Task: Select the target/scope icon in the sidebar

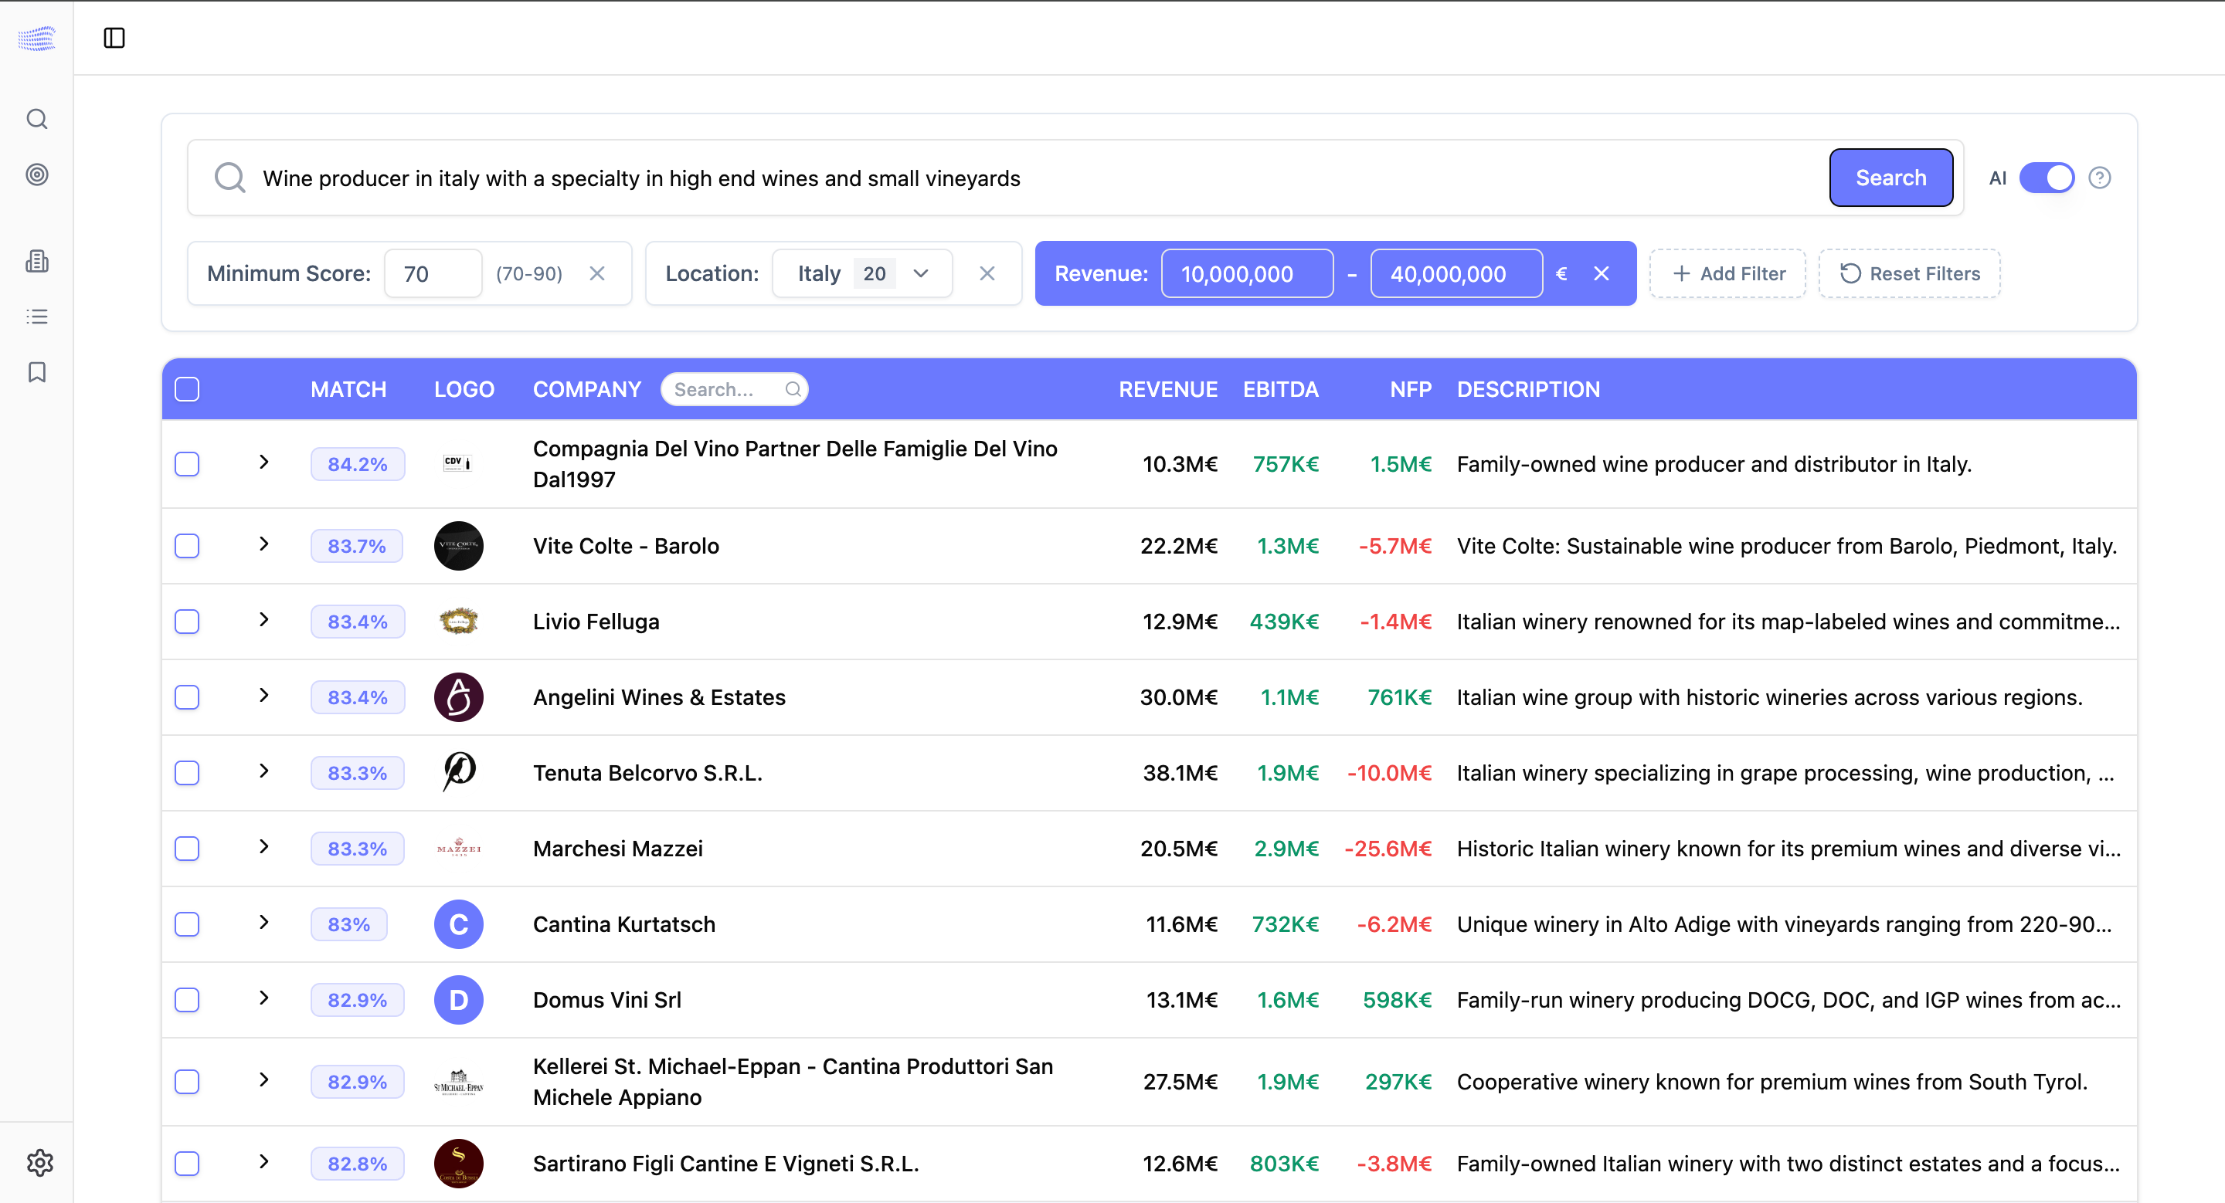Action: (36, 175)
